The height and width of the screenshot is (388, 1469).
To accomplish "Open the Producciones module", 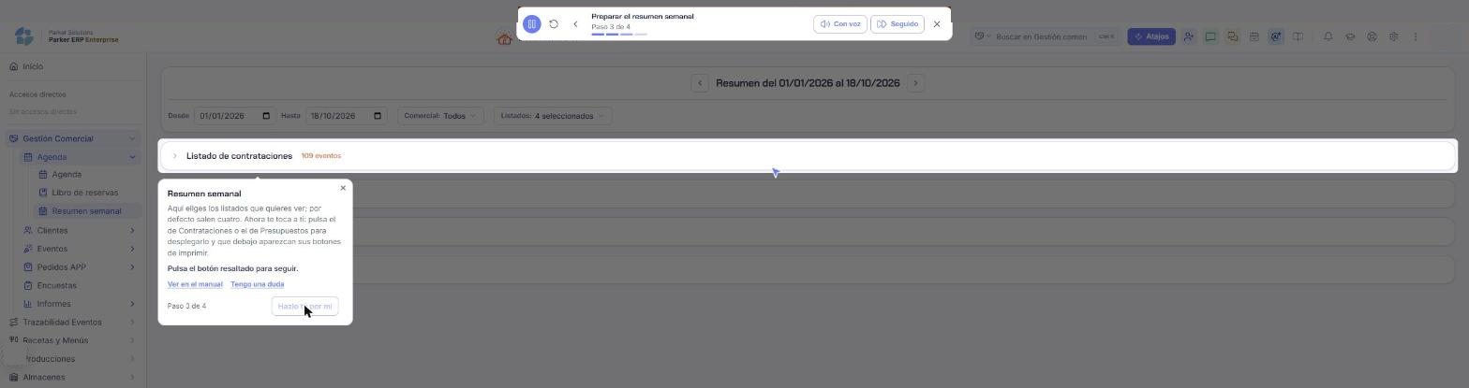I will [x=72, y=359].
